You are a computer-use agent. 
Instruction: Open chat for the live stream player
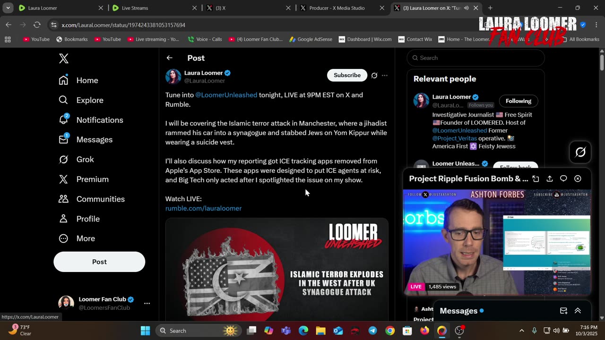pyautogui.click(x=563, y=178)
